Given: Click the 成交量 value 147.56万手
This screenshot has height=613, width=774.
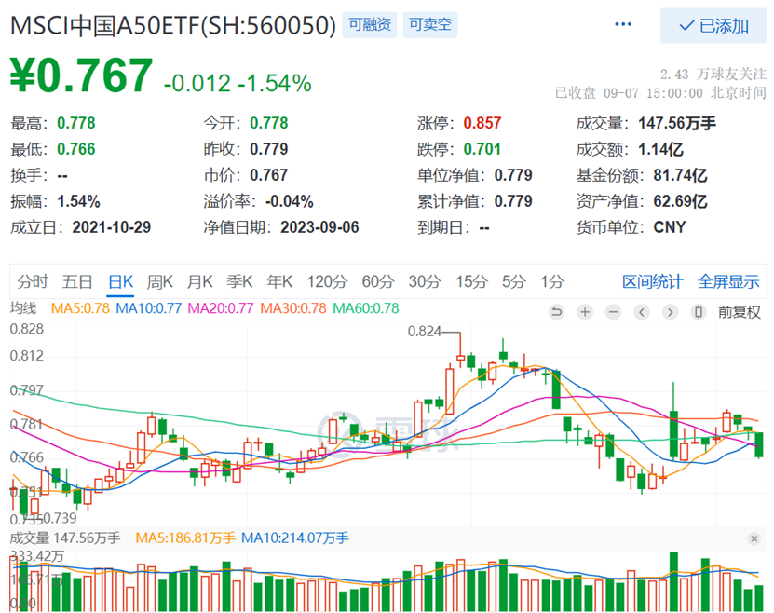Looking at the screenshot, I should pos(677,123).
